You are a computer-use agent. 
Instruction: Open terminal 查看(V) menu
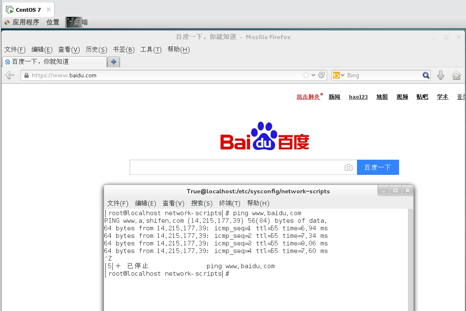point(173,203)
